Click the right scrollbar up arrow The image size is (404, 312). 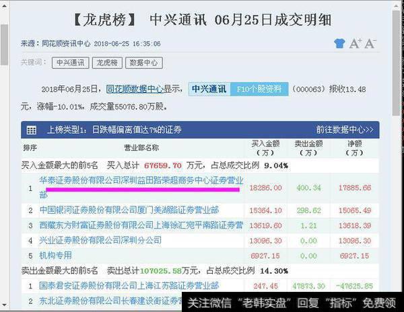(396, 5)
